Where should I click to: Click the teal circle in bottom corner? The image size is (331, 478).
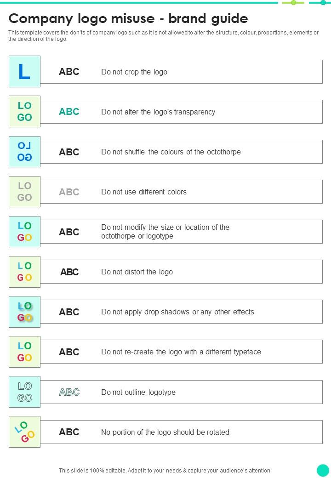click(323, 470)
